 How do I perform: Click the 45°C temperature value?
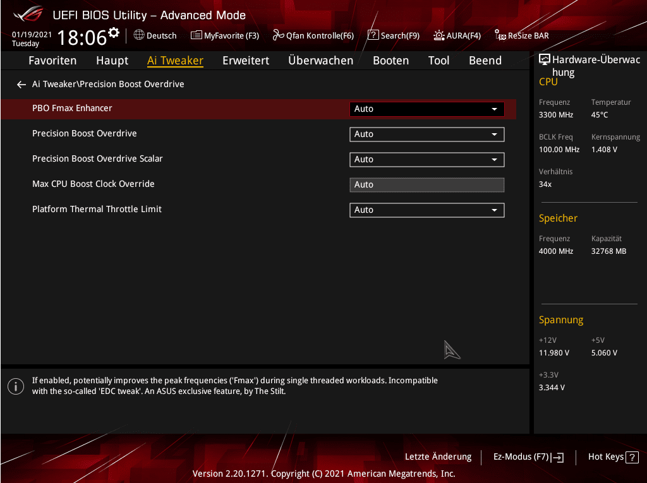tap(600, 115)
